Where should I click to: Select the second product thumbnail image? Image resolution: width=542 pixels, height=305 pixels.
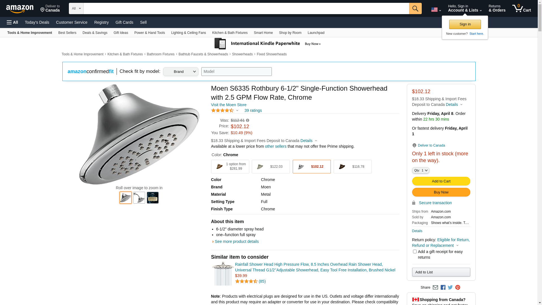click(x=139, y=198)
